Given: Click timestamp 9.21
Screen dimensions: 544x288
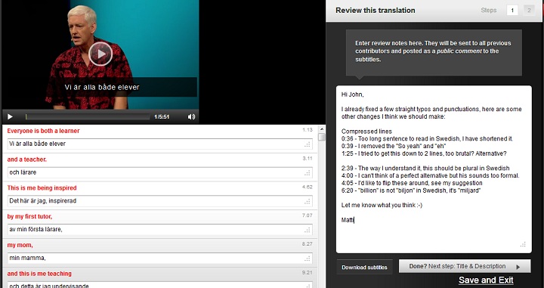Looking at the screenshot, I should point(307,272).
